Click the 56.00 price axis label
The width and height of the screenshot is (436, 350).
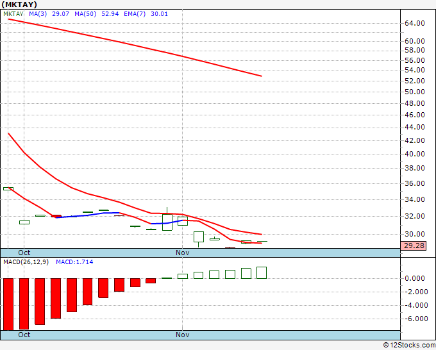coord(415,60)
